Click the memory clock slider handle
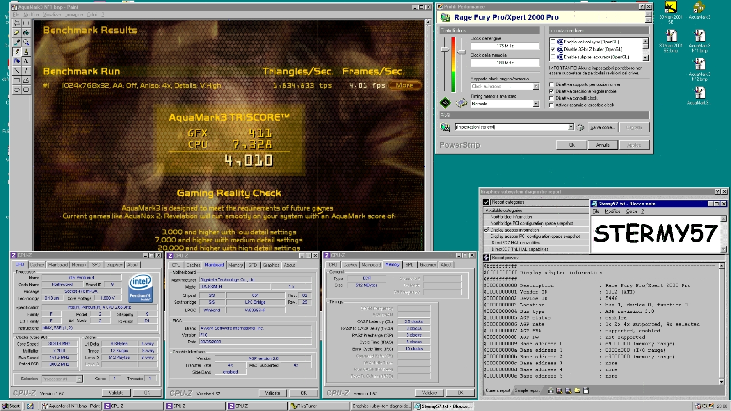 coord(461,53)
